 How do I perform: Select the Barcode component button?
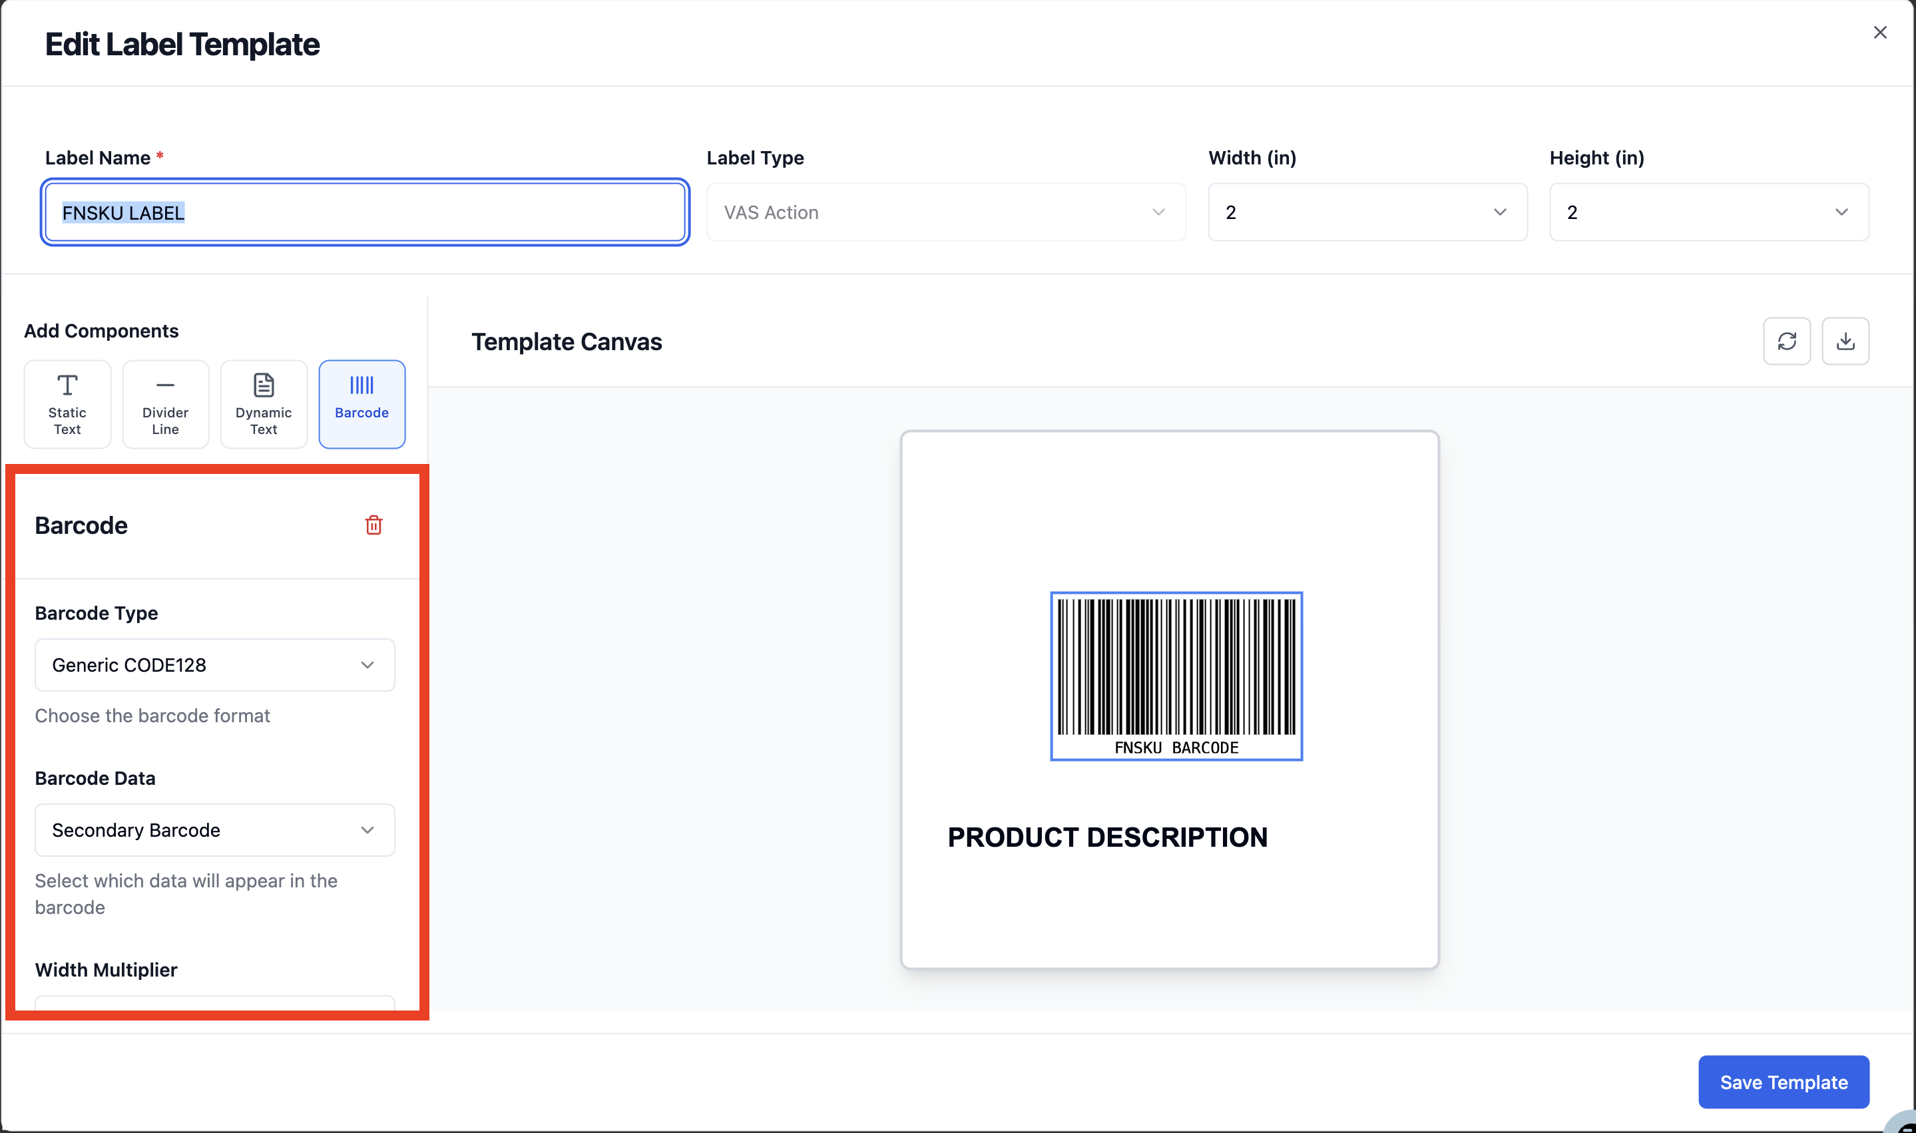coord(361,404)
